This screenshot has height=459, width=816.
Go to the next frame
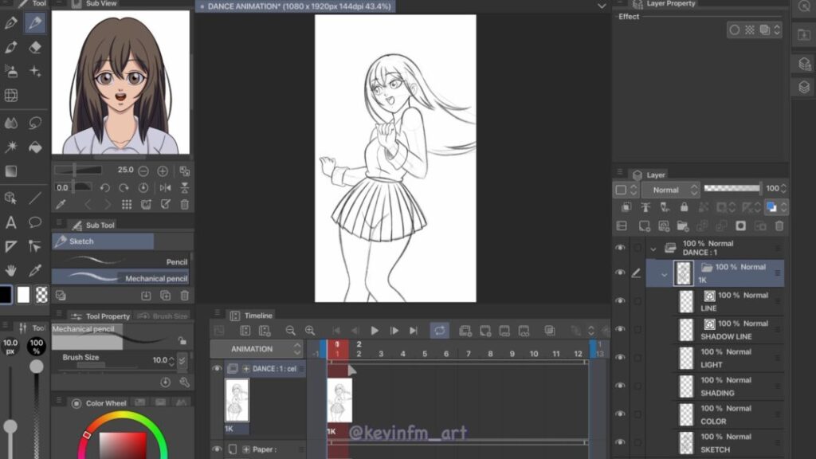point(394,331)
